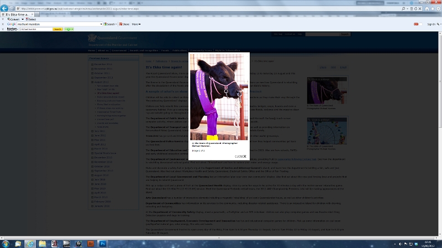
Task: Click the Select toolbar button
Action: [x=31, y=19]
